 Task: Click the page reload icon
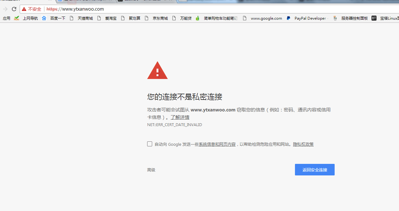(x=14, y=9)
